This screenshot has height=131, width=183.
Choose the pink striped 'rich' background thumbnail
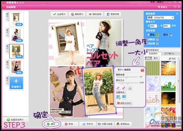153,99
